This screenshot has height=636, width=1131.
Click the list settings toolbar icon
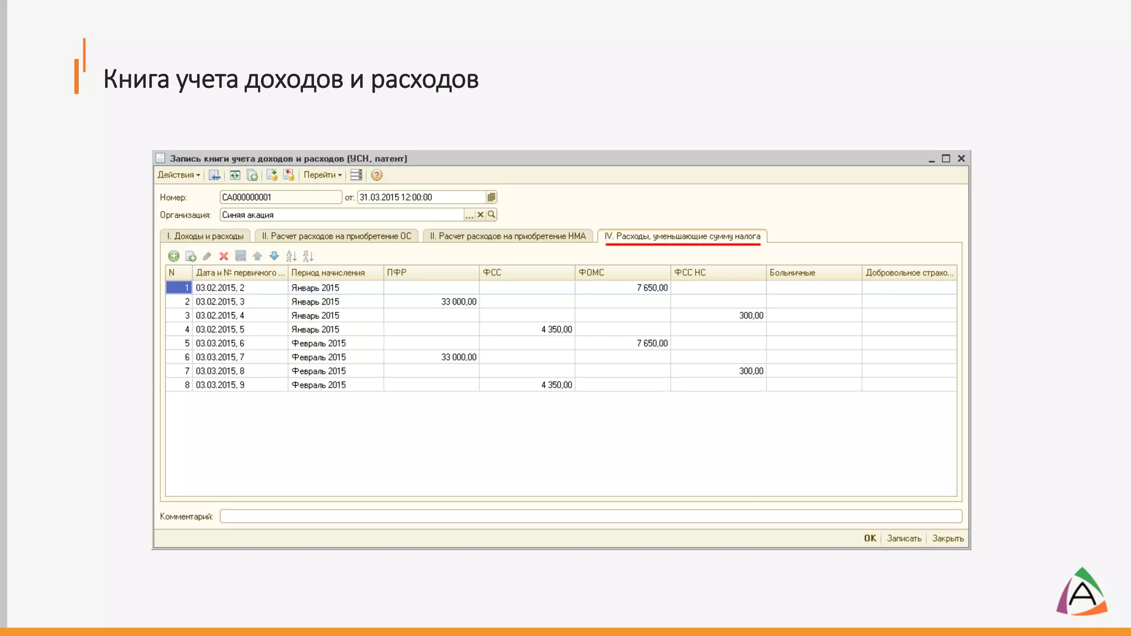[356, 175]
